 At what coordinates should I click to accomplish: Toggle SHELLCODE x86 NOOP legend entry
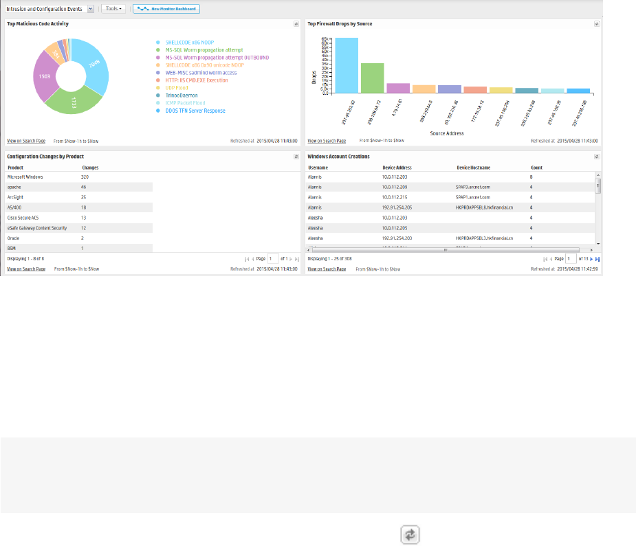click(189, 43)
